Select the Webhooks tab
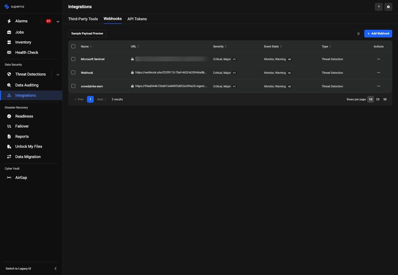The width and height of the screenshot is (398, 275). 113,19
